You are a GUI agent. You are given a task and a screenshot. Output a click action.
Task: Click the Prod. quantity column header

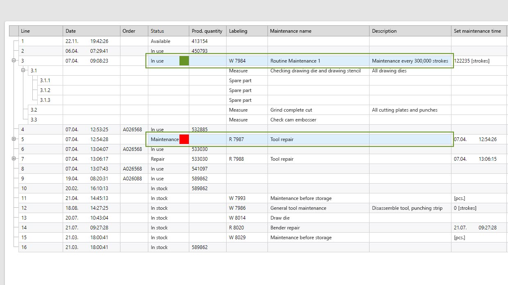click(x=207, y=31)
